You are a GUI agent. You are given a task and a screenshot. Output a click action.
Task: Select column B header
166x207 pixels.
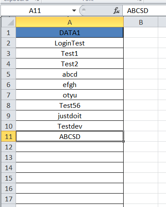[x=141, y=22]
